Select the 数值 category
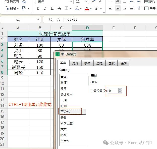This screenshot has width=157, height=149. 73,83
